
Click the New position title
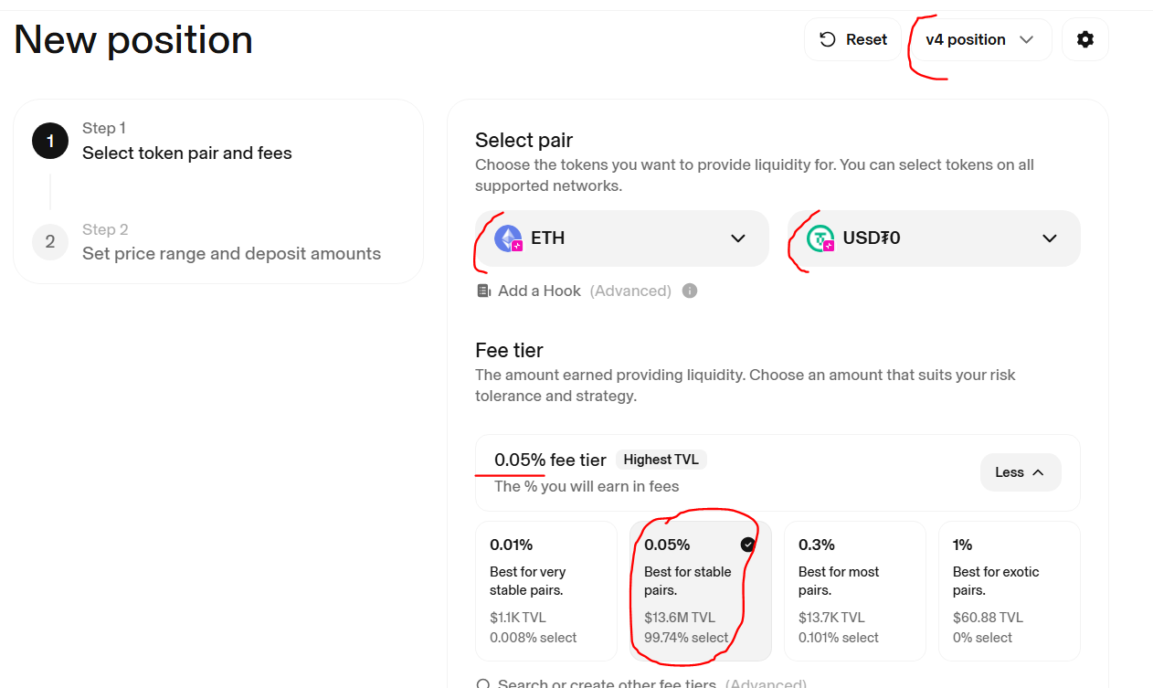click(133, 40)
